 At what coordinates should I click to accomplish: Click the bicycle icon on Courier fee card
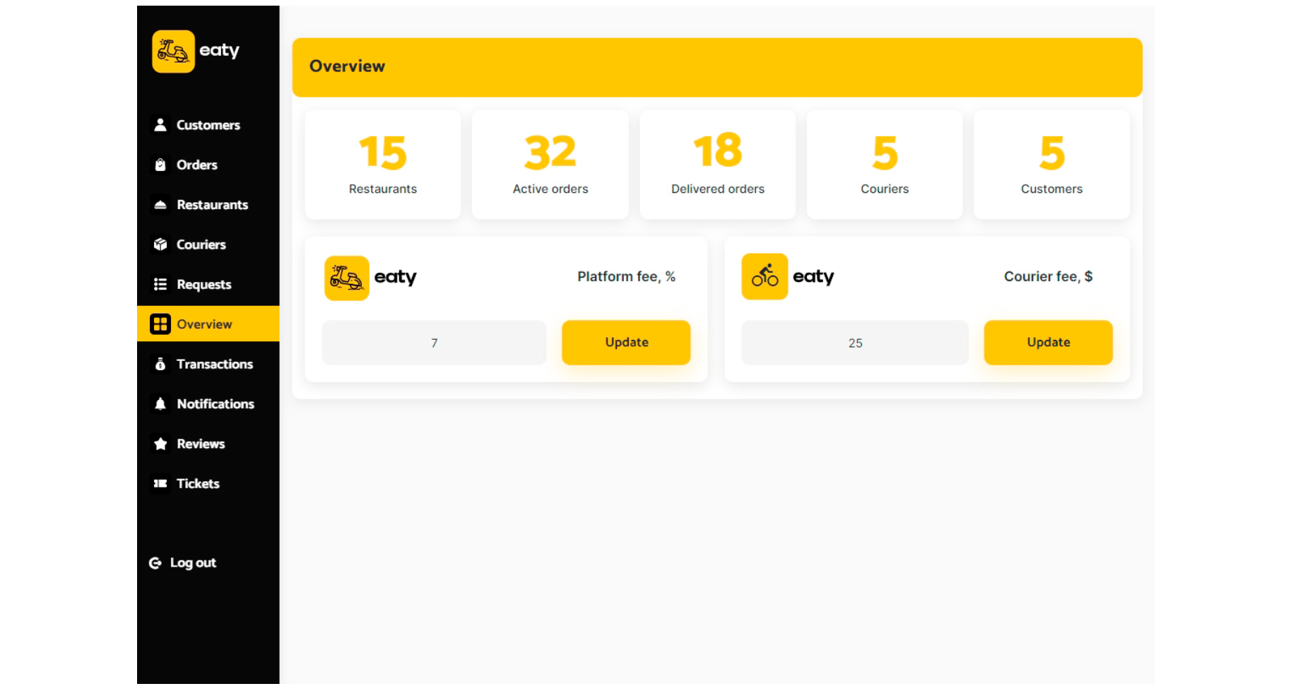click(764, 276)
